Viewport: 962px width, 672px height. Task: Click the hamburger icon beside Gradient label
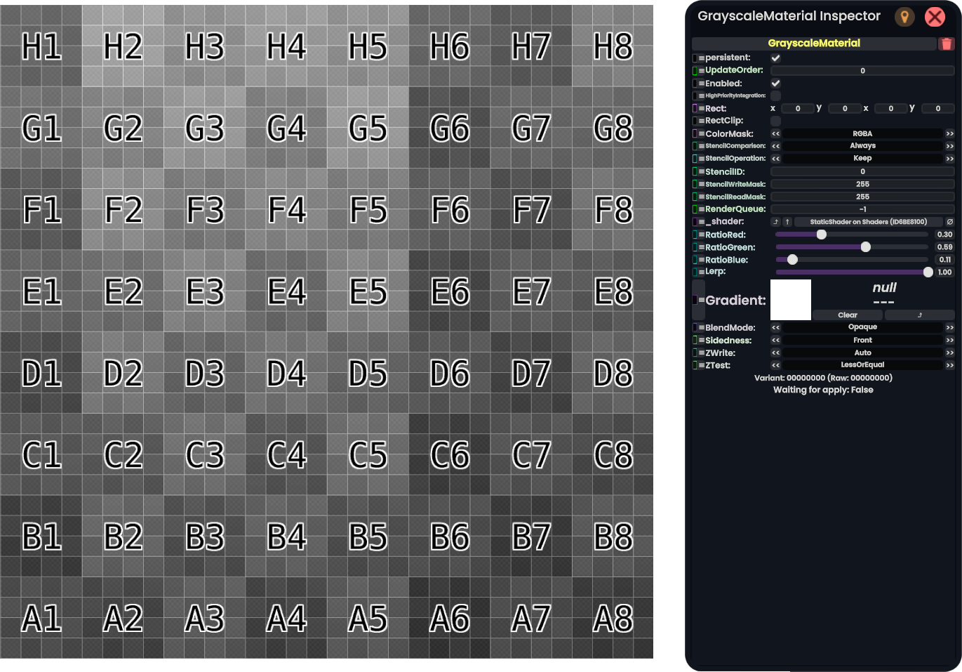[x=702, y=301]
